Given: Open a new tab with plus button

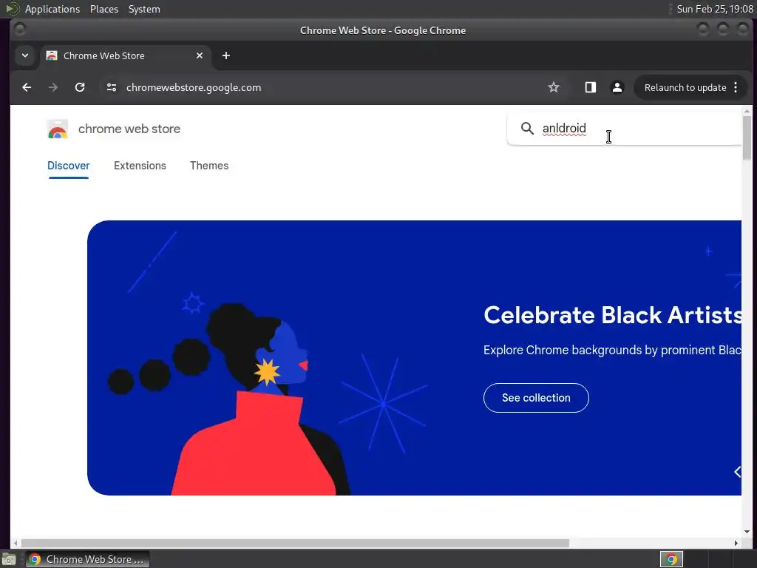Looking at the screenshot, I should click(226, 55).
